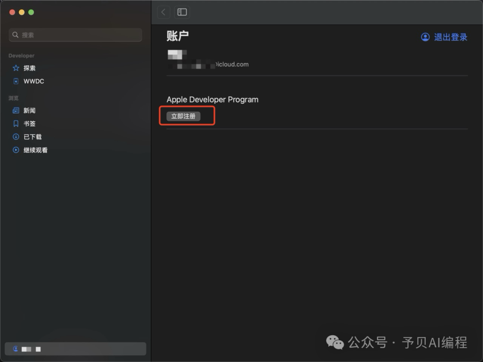Screen dimensions: 483x362
Task: Open 继续观看 in the sidebar
Action: [x=35, y=150]
